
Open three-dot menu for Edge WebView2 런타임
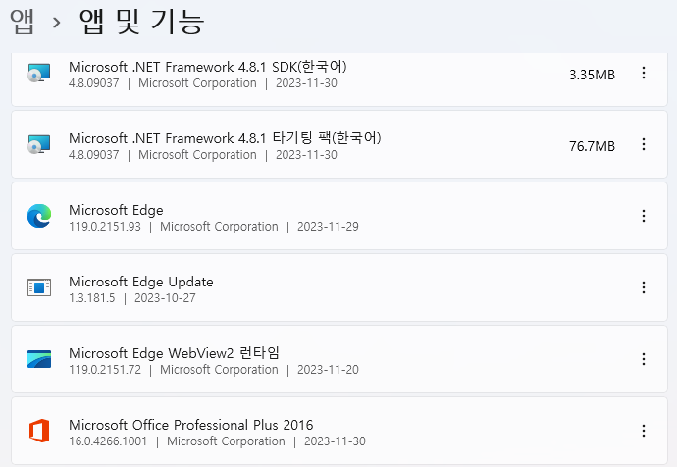644,359
